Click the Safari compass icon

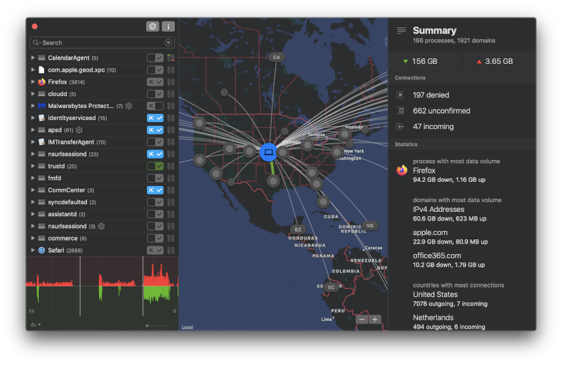coord(41,250)
